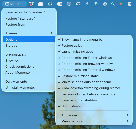Viewport: 136px width, 129px height.
Task: Open the Menu bar icon submenu
Action: (x=94, y=121)
